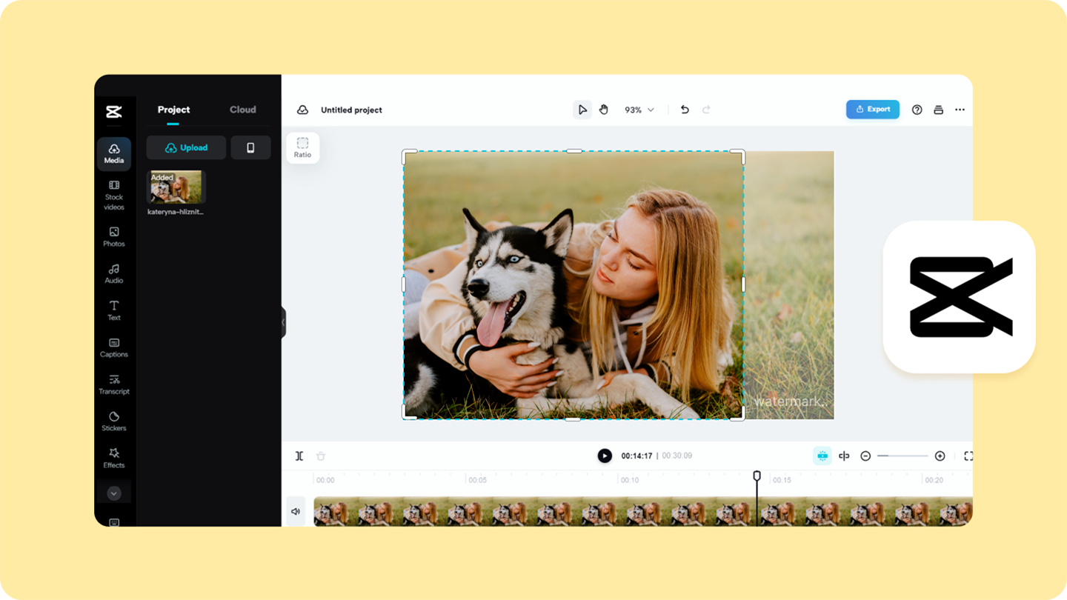Open the Stock videos panel
The height and width of the screenshot is (600, 1067).
(x=114, y=196)
